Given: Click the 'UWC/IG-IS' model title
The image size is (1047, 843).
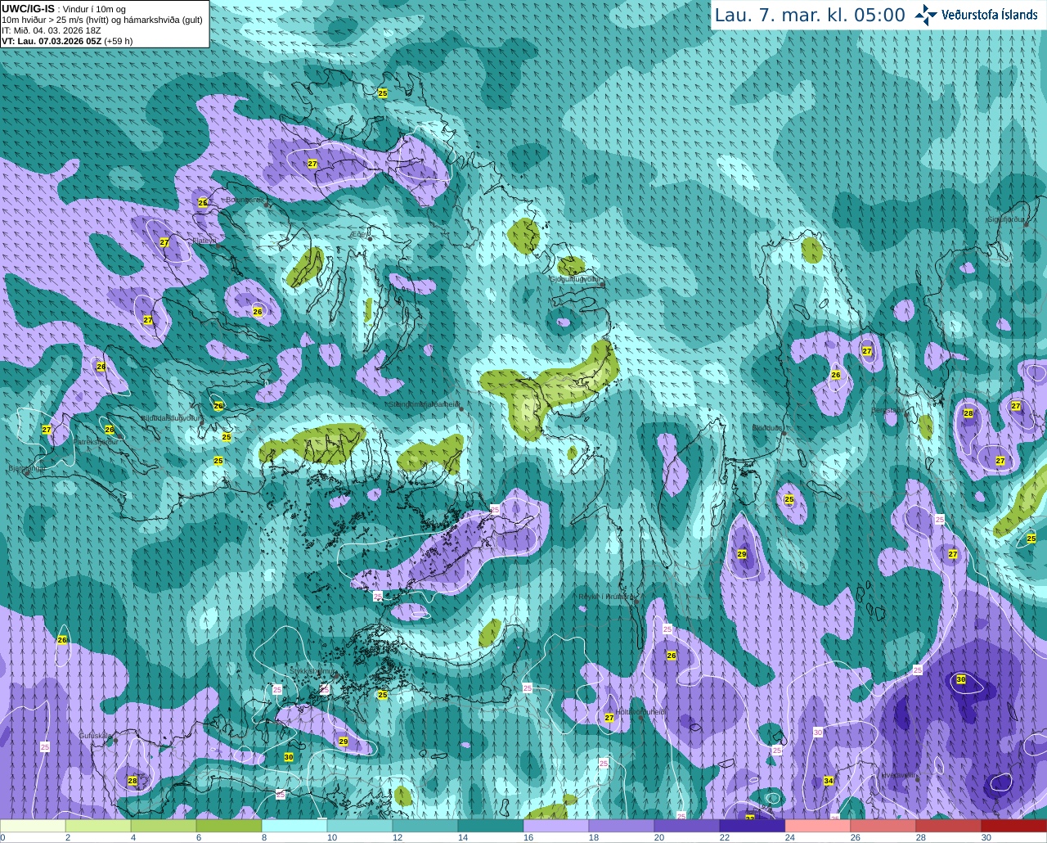Looking at the screenshot, I should pyautogui.click(x=29, y=8).
